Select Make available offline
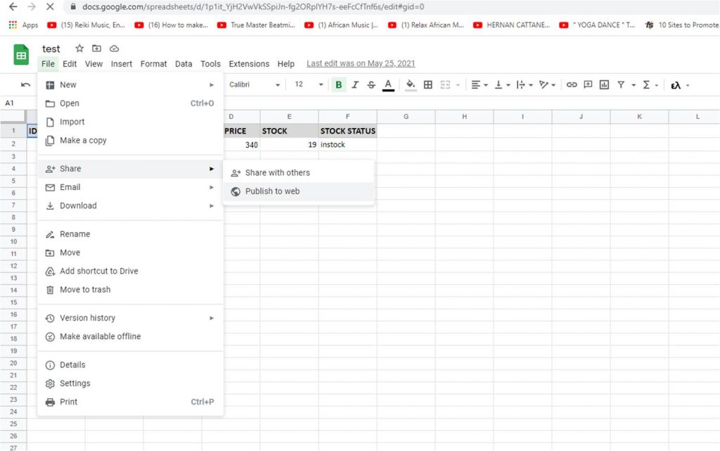Viewport: 720px width, 451px height. coord(130,336)
